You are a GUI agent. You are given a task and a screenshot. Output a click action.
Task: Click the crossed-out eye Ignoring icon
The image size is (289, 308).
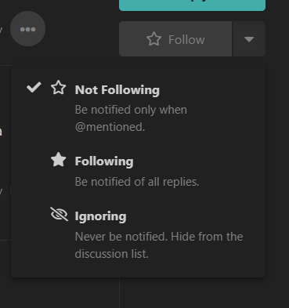tap(59, 214)
